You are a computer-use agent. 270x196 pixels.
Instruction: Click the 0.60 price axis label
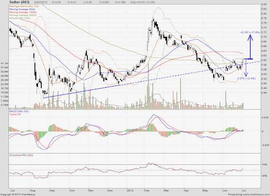click(264, 60)
